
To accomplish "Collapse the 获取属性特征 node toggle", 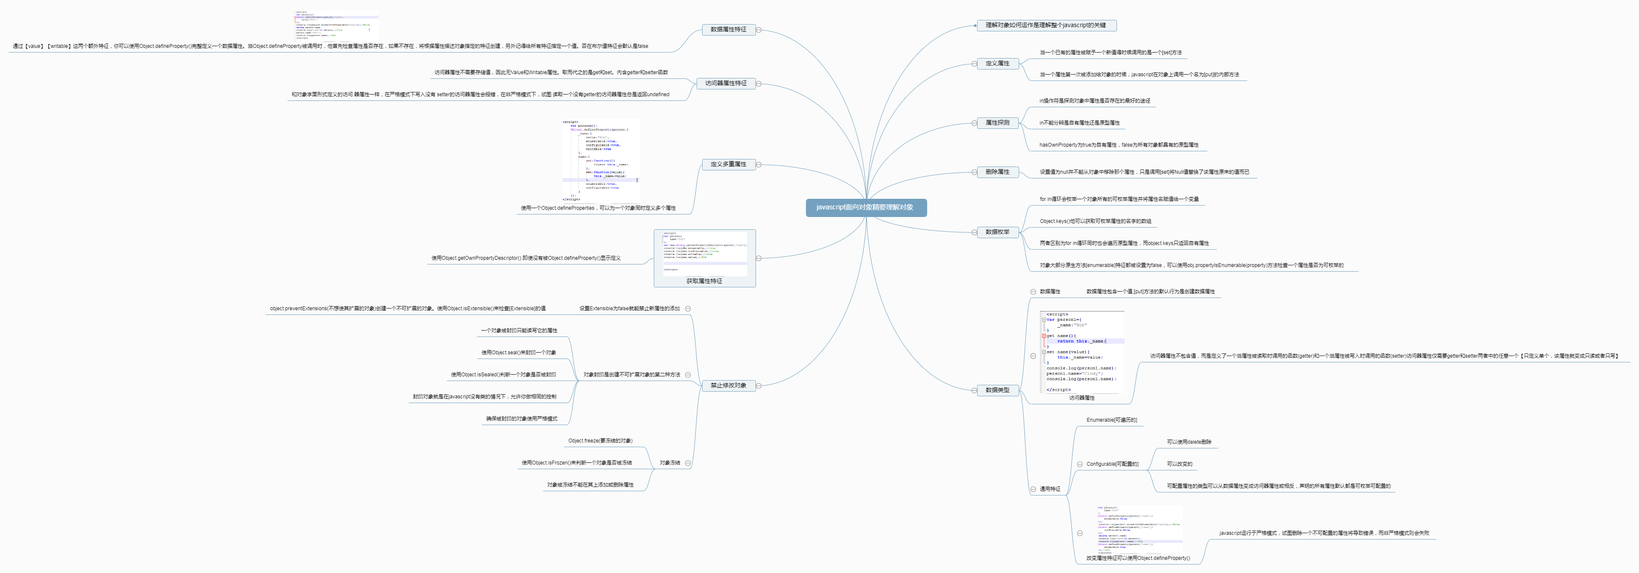I will coord(758,258).
